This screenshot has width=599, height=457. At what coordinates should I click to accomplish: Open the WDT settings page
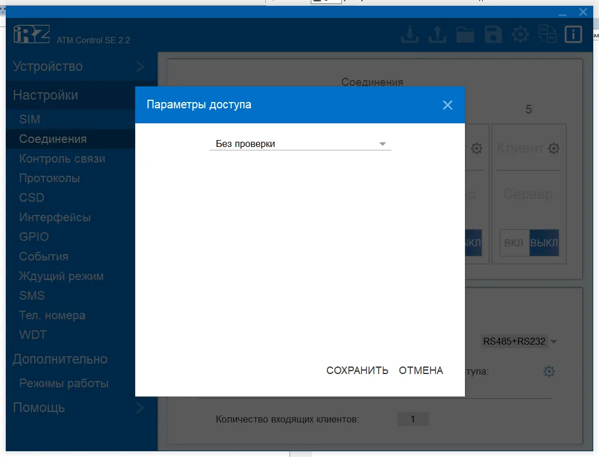tap(33, 334)
